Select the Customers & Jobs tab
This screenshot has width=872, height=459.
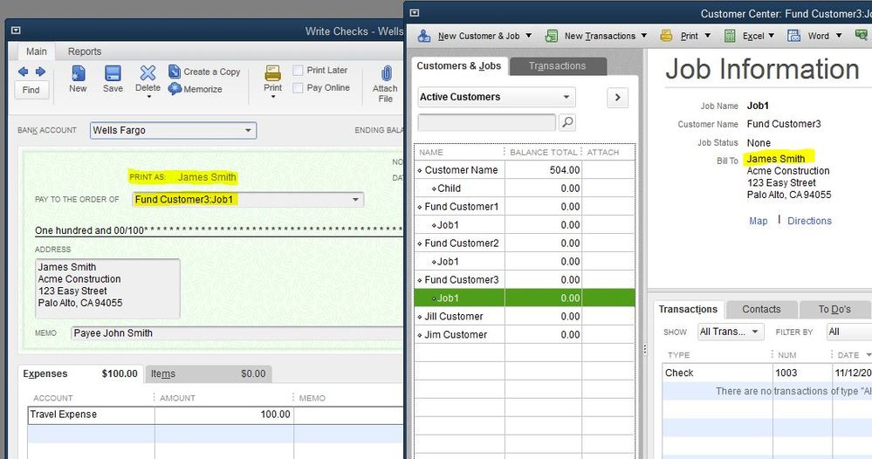459,66
